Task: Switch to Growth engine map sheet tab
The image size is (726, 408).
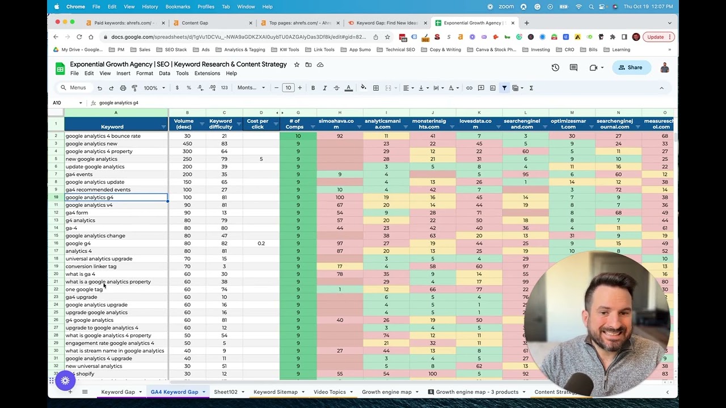Action: click(x=387, y=392)
